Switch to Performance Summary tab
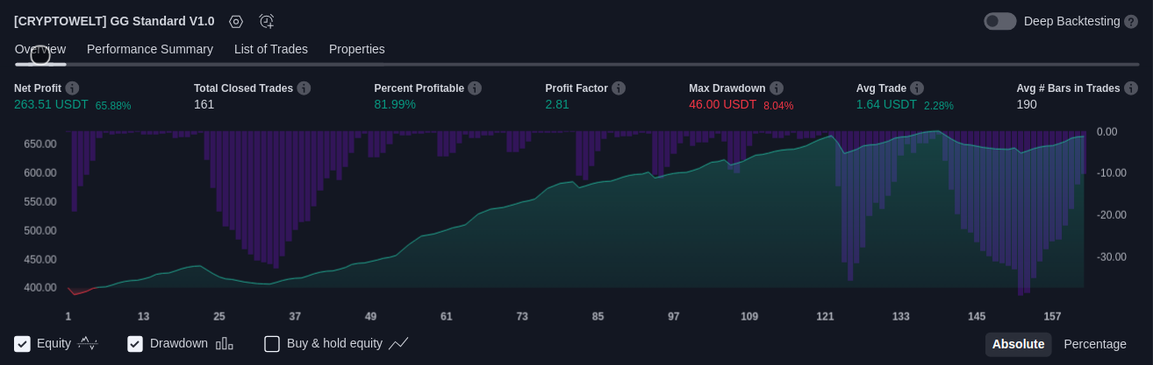1153x365 pixels. pyautogui.click(x=150, y=49)
